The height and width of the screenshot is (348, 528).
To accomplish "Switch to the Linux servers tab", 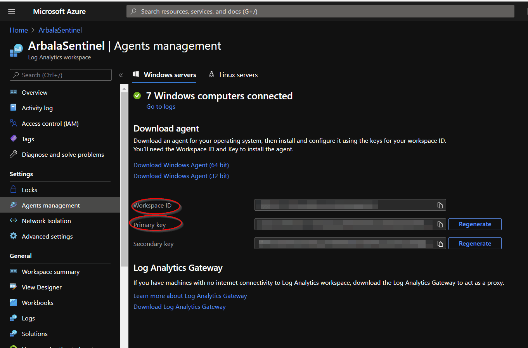I will click(233, 75).
